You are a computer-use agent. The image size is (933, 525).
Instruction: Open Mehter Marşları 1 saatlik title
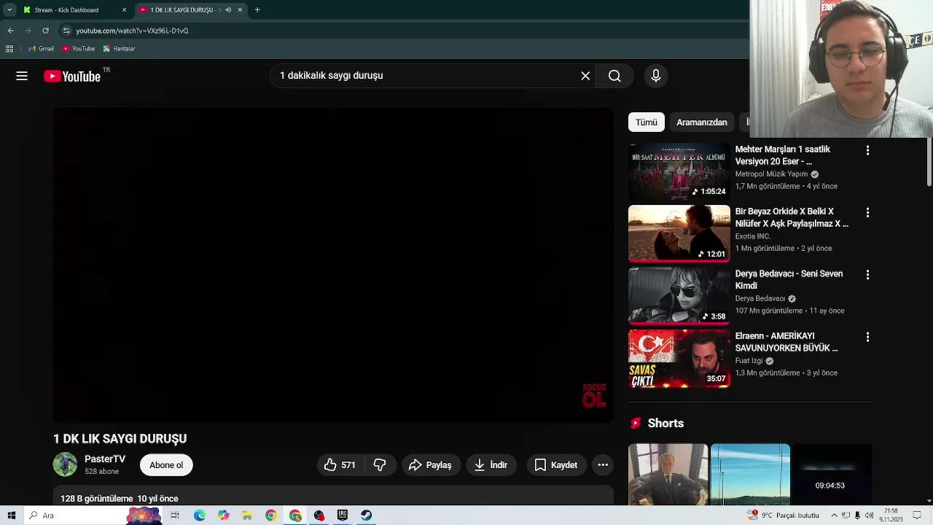(783, 155)
